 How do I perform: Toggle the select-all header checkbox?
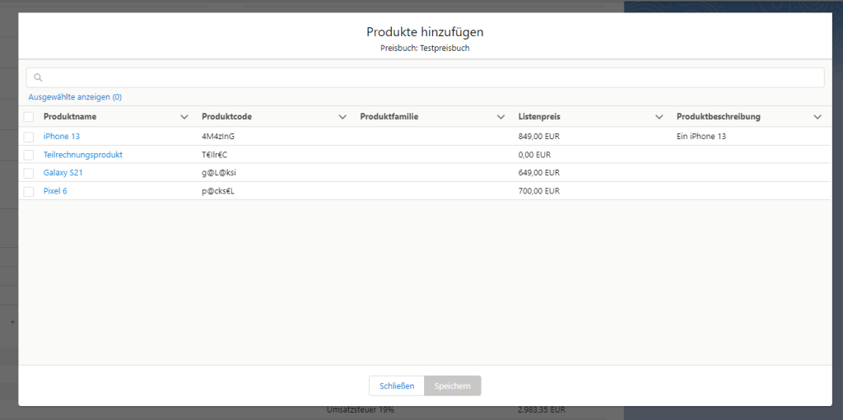(29, 117)
